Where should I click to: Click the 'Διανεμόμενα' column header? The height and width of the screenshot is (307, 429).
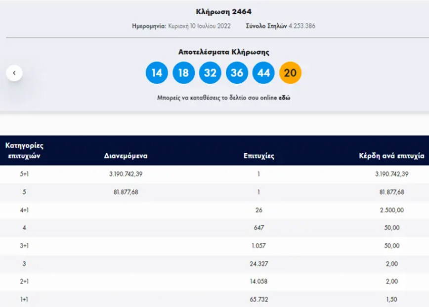coord(126,156)
